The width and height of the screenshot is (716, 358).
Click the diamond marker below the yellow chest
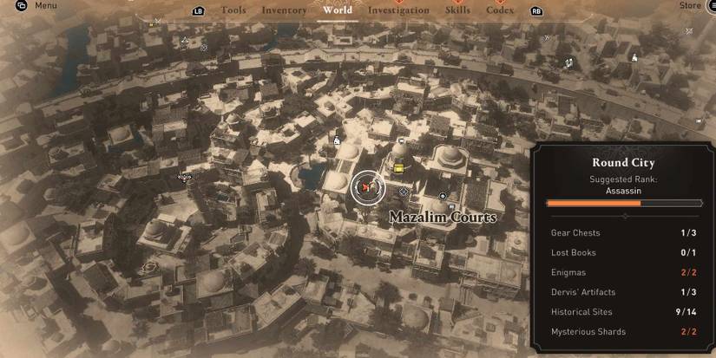click(x=403, y=192)
